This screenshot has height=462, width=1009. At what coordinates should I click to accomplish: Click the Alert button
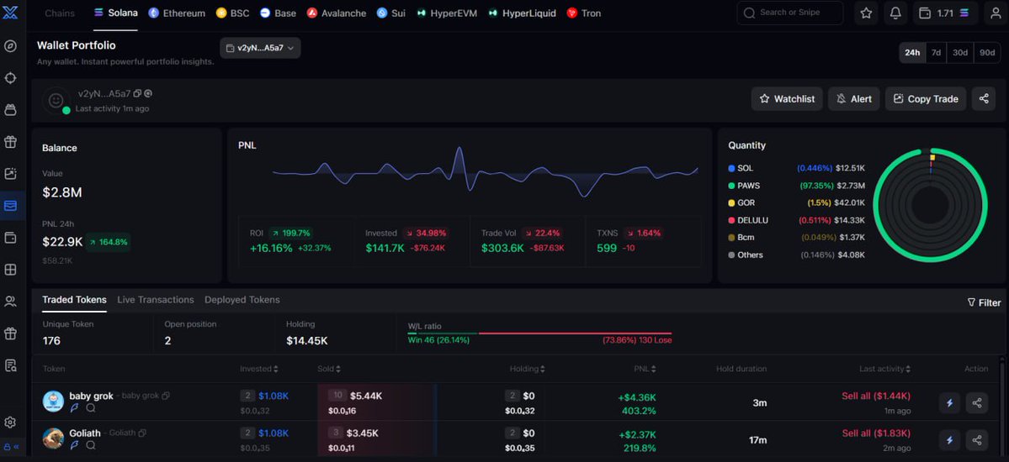[854, 99]
